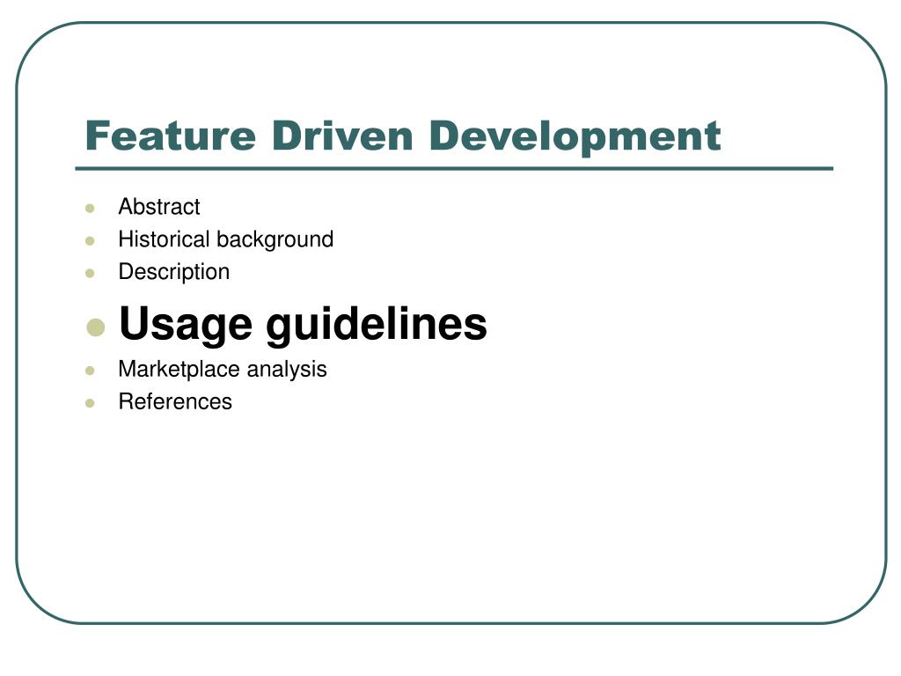Select the large bullet beside Usage guidelines
Screen dimensions: 901x676
pyautogui.click(x=95, y=327)
